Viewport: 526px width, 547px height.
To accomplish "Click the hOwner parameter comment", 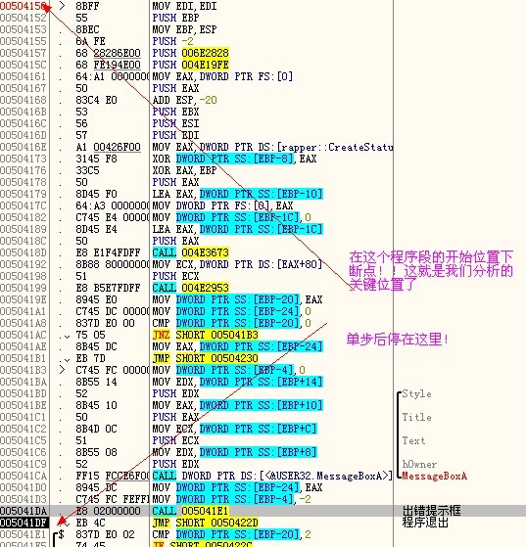I will 419,465.
